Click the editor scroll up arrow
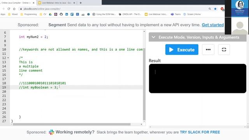Viewport: 249px width, 140px height. click(144, 31)
